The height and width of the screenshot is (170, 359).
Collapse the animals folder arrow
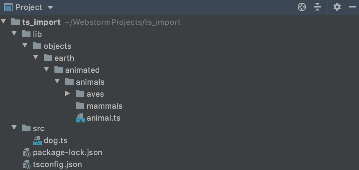[x=57, y=82]
